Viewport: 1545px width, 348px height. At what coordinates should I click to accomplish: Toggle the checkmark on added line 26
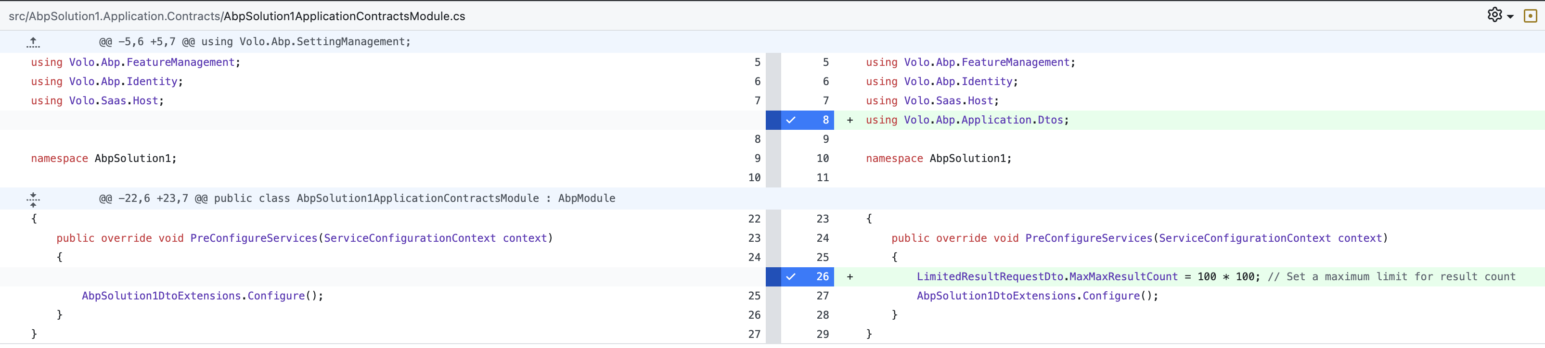click(790, 277)
